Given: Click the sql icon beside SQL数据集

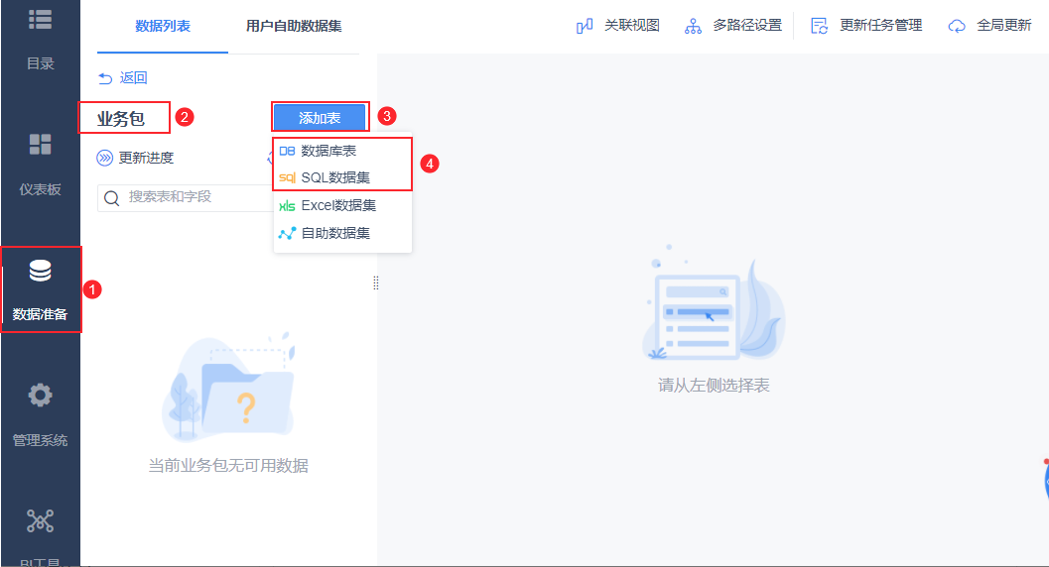Looking at the screenshot, I should (x=287, y=177).
